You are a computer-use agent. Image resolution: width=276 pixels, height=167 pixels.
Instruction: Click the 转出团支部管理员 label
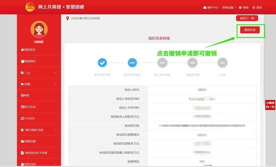coord(128,135)
